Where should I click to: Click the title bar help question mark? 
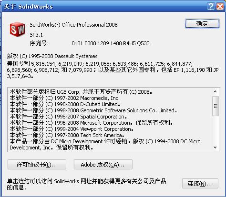click(x=211, y=7)
